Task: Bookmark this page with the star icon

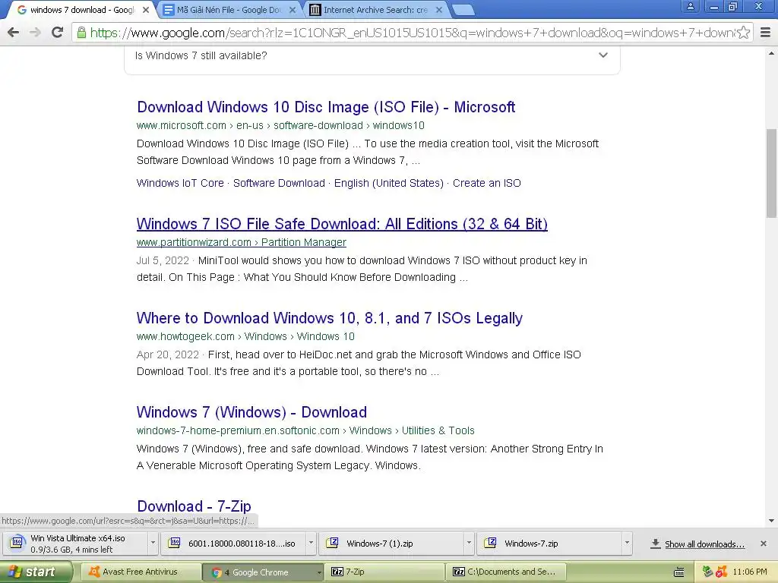Action: pos(743,33)
